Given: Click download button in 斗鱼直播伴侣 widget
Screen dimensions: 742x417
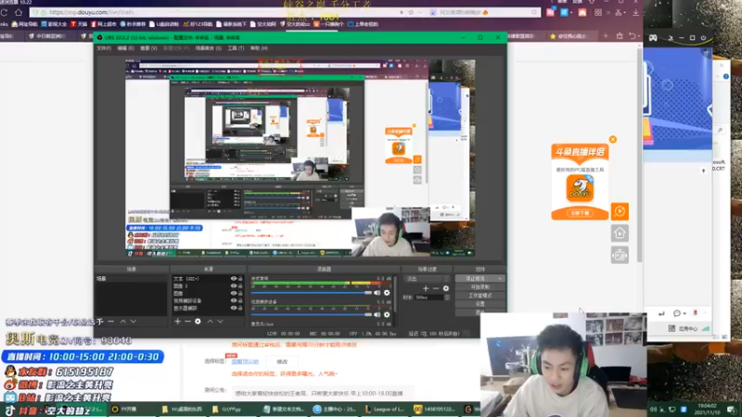Looking at the screenshot, I should (580, 213).
